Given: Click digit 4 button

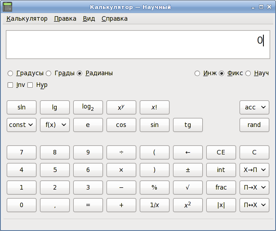Looking at the screenshot, I should 22,170.
